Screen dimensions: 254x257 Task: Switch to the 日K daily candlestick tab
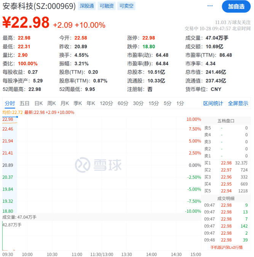click(x=38, y=103)
